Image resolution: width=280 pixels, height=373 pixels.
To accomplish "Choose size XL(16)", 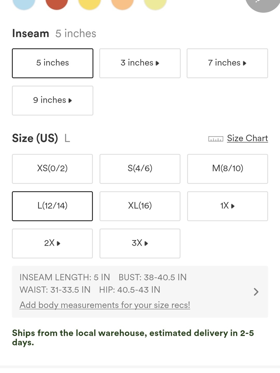I will [x=140, y=206].
